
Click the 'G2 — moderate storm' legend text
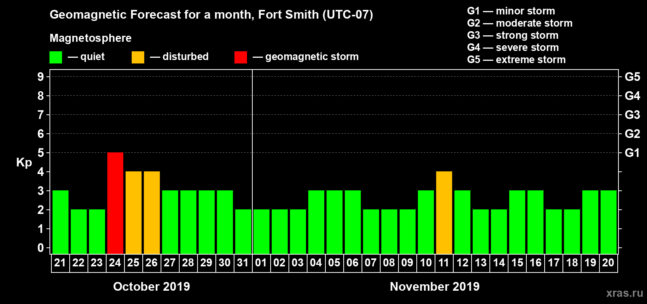[x=520, y=23]
